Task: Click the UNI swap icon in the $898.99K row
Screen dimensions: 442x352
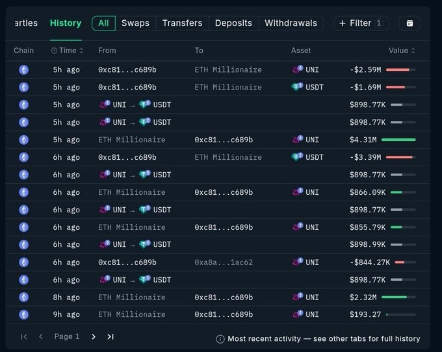Action: (105, 244)
